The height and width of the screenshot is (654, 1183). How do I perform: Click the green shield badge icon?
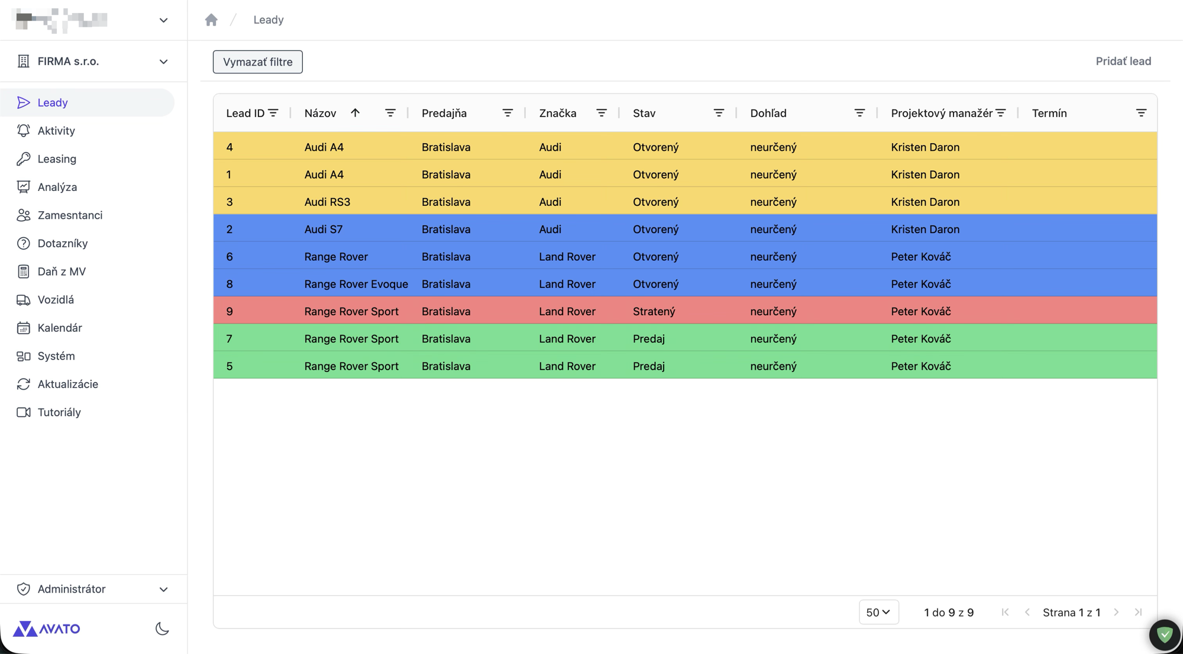coord(1165,635)
